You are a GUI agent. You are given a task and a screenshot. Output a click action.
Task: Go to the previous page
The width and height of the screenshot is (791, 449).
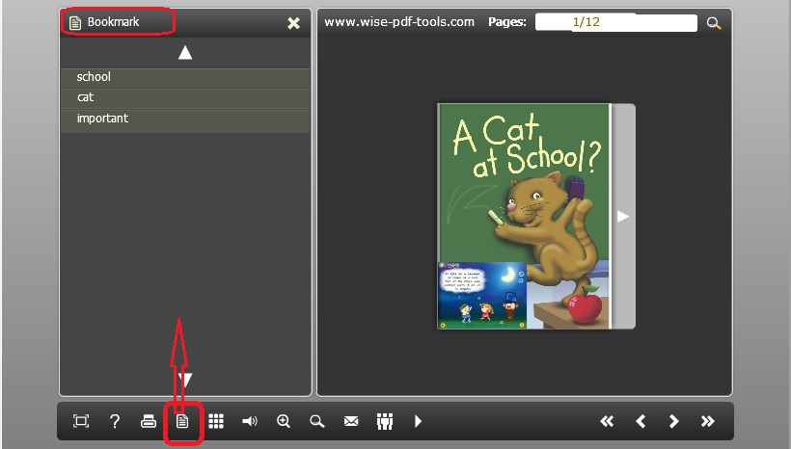click(641, 421)
